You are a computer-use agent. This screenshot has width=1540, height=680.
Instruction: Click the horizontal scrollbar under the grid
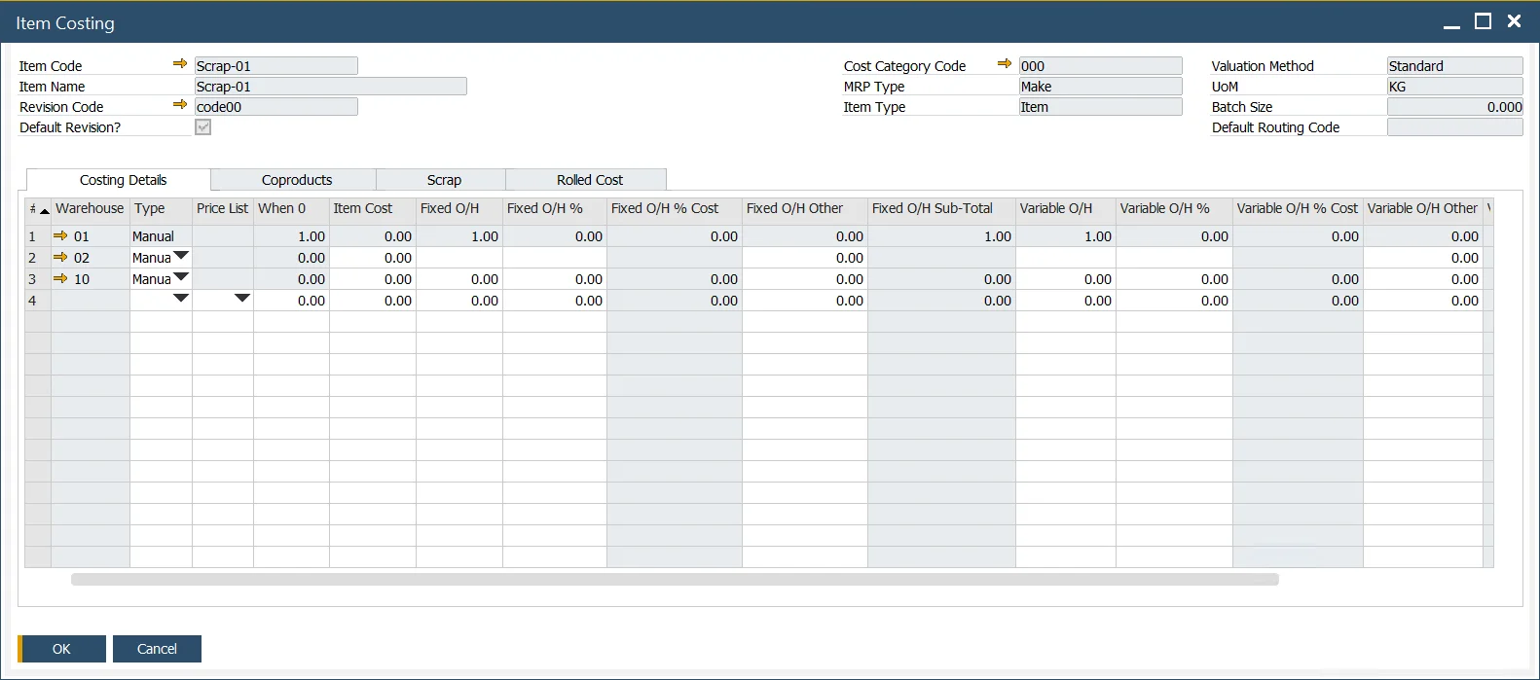coord(674,580)
